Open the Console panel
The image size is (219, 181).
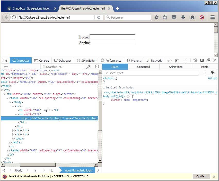tap(42, 61)
